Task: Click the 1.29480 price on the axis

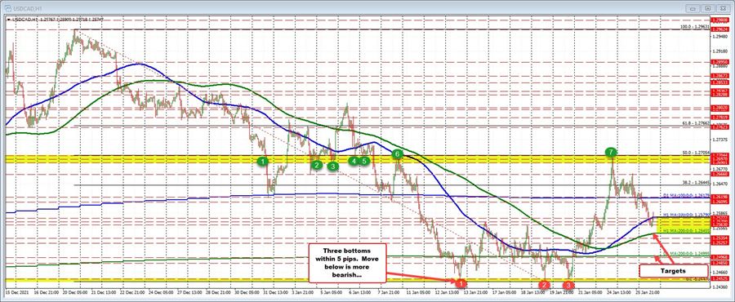Action: [x=719, y=36]
